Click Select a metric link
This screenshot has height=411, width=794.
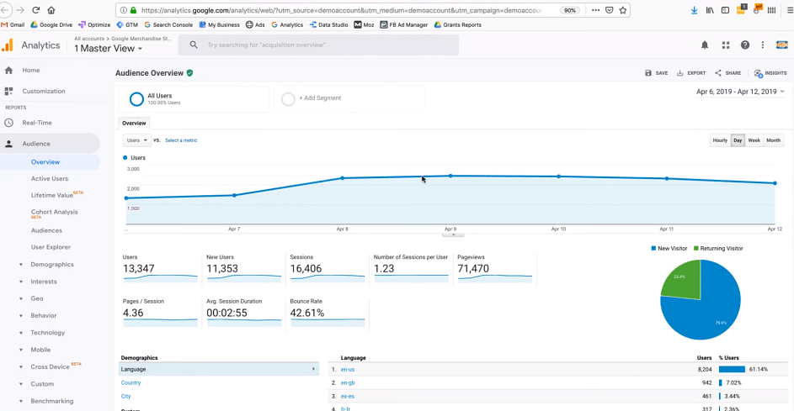181,140
